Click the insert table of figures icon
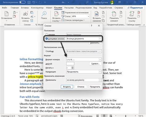 (x=103, y=13)
